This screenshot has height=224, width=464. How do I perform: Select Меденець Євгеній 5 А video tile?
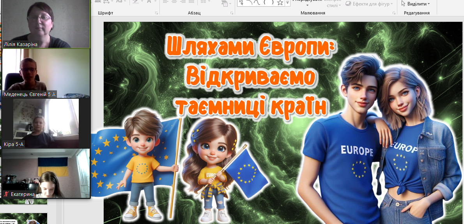pyautogui.click(x=46, y=73)
